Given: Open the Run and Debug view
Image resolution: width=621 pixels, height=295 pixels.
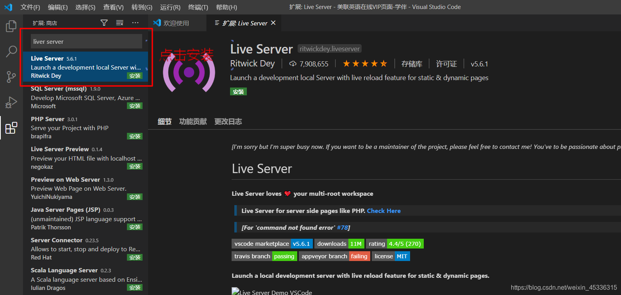Looking at the screenshot, I should (x=11, y=102).
